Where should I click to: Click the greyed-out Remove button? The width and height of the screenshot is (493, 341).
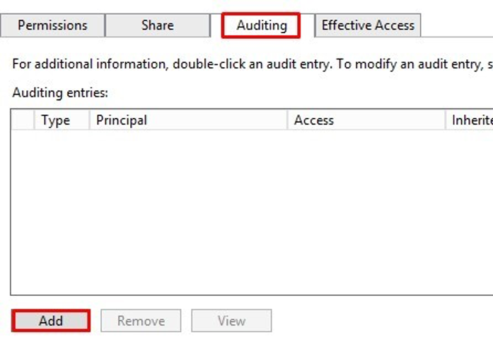[141, 321]
